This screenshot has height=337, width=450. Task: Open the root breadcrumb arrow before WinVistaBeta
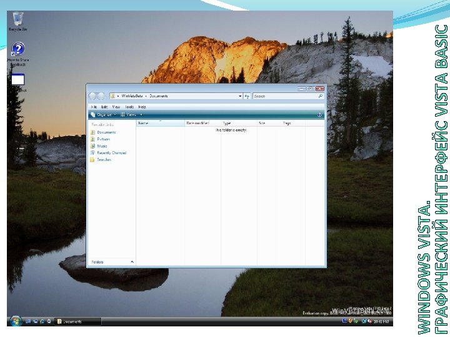(x=118, y=96)
